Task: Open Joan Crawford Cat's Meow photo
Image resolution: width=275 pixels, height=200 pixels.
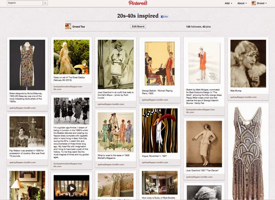Action: click(116, 64)
